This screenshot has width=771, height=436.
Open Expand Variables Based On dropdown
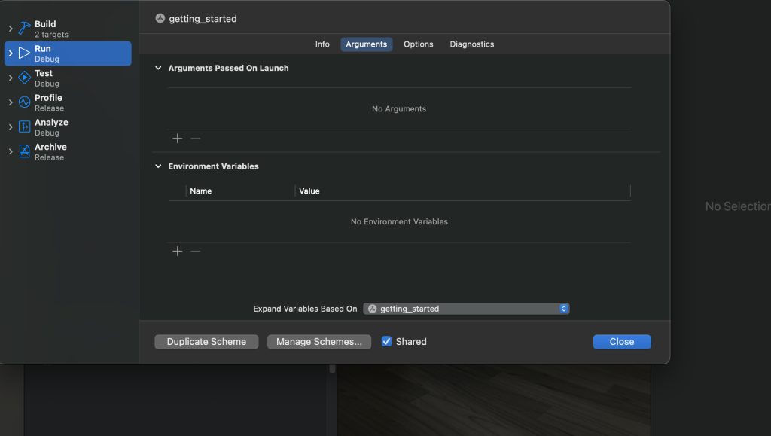coord(466,309)
